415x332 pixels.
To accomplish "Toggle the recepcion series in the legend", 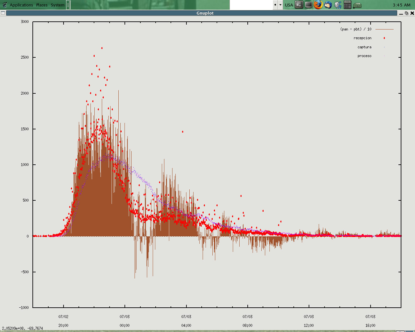I will coord(362,38).
